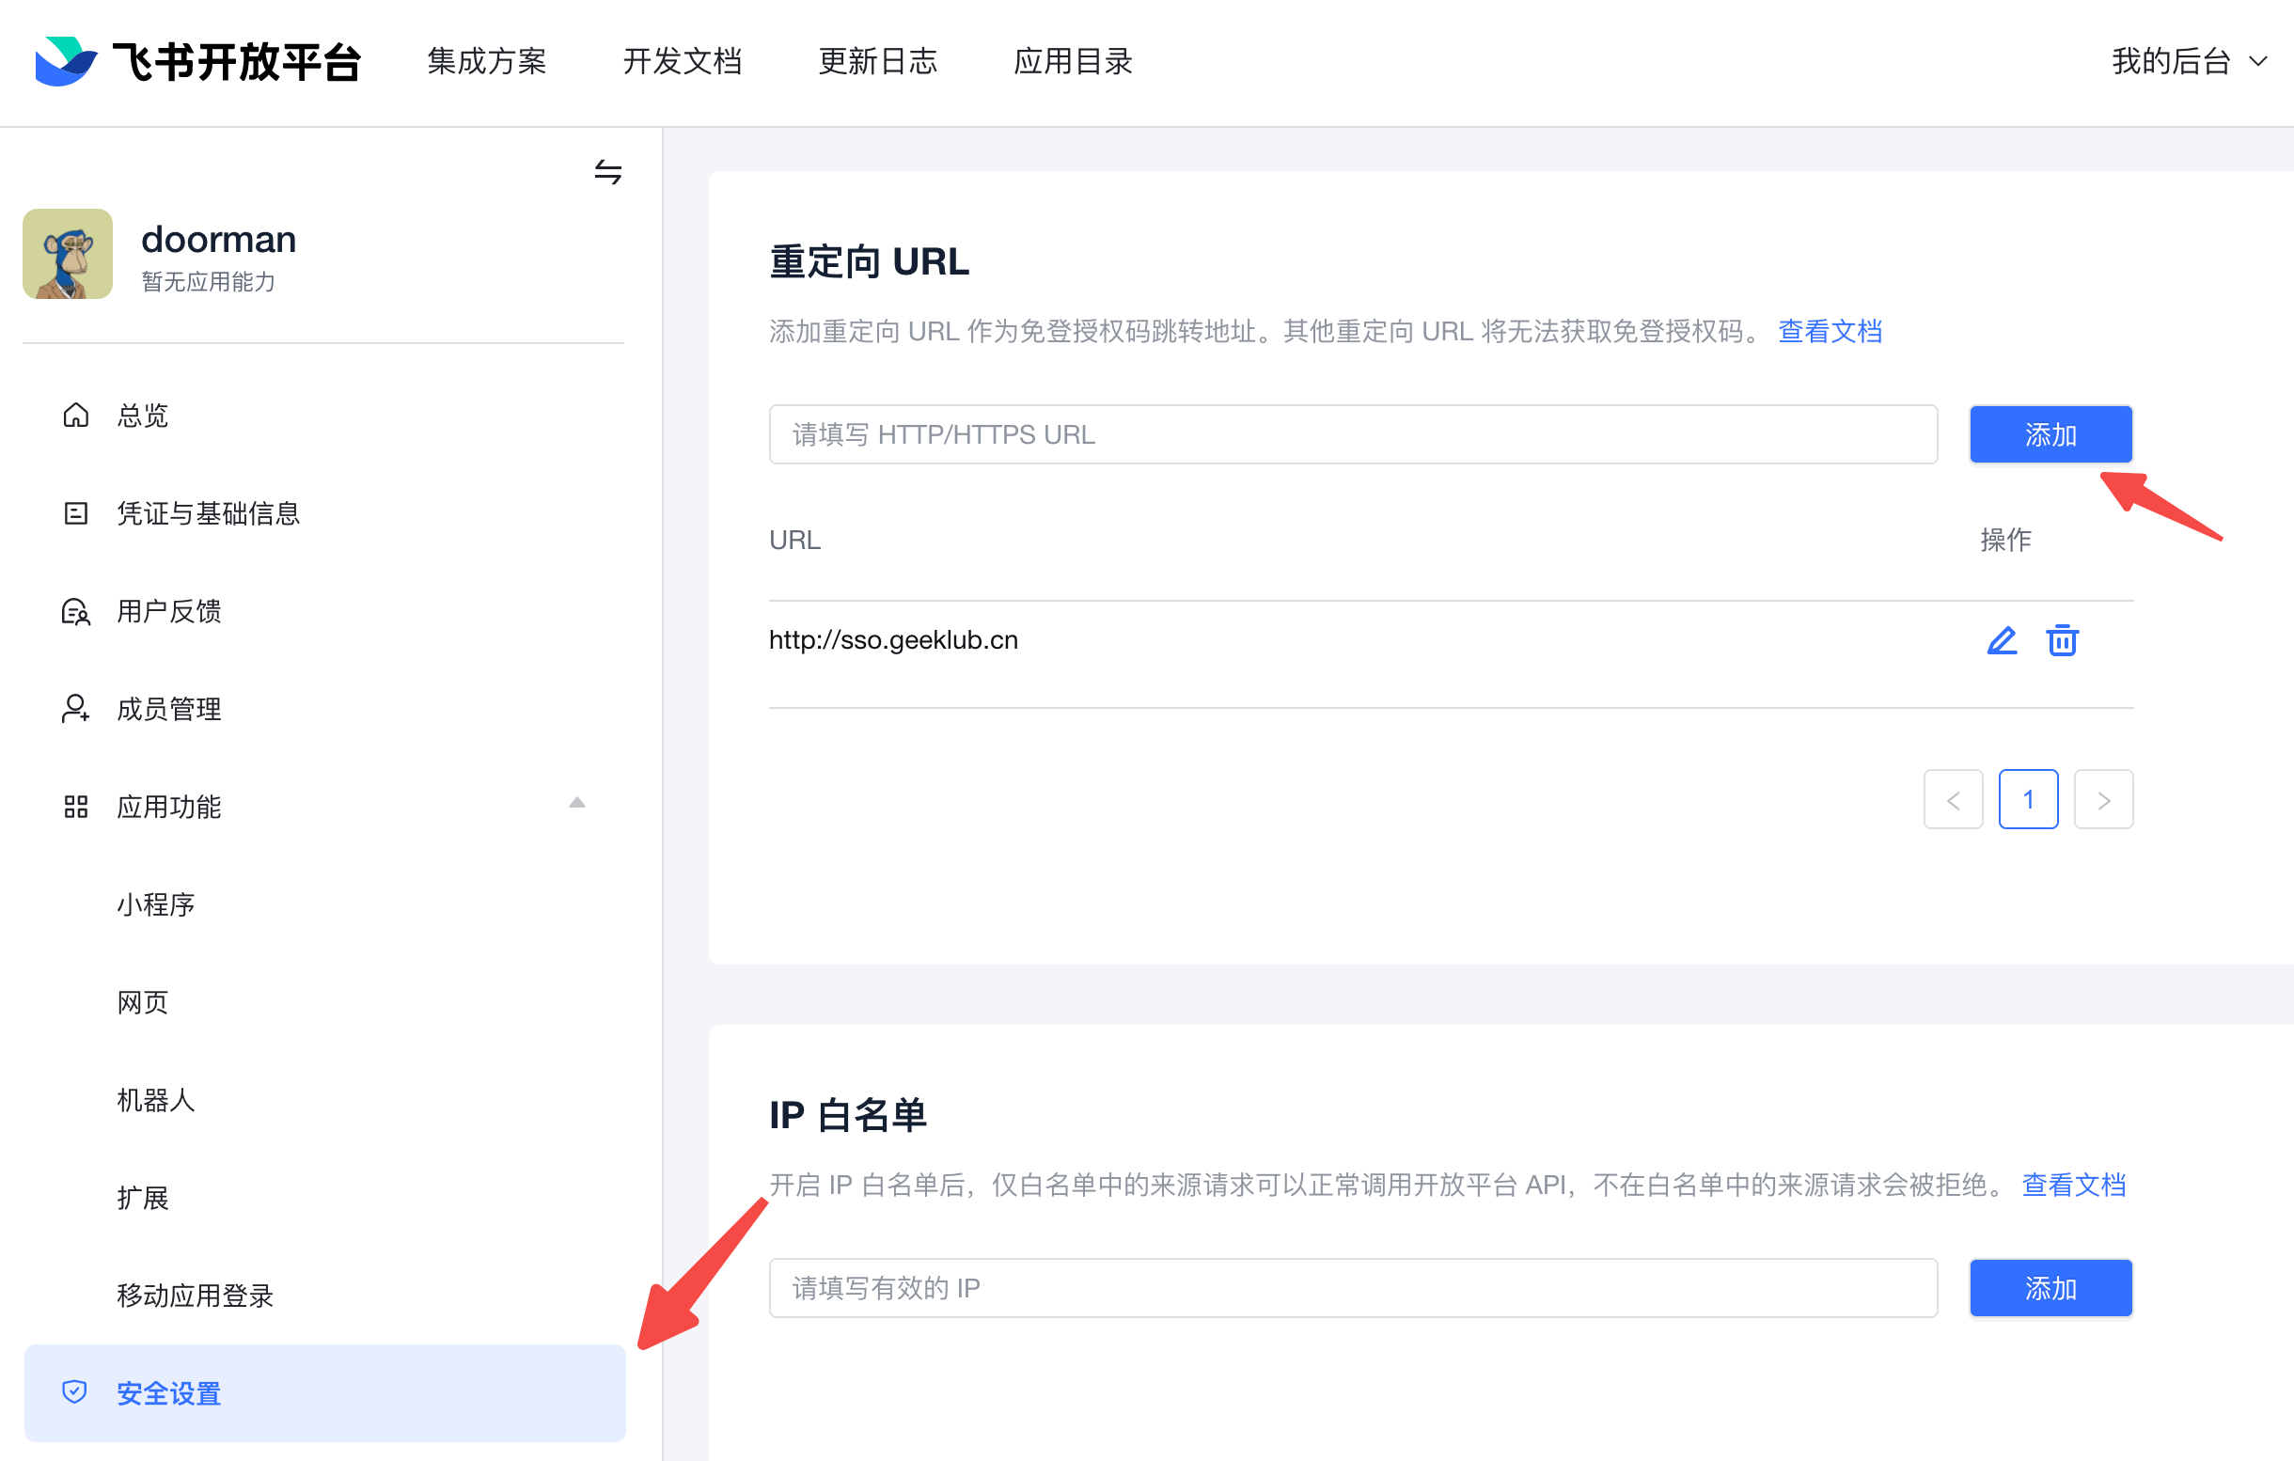Click the doorman app avatar
The width and height of the screenshot is (2294, 1461).
click(68, 254)
